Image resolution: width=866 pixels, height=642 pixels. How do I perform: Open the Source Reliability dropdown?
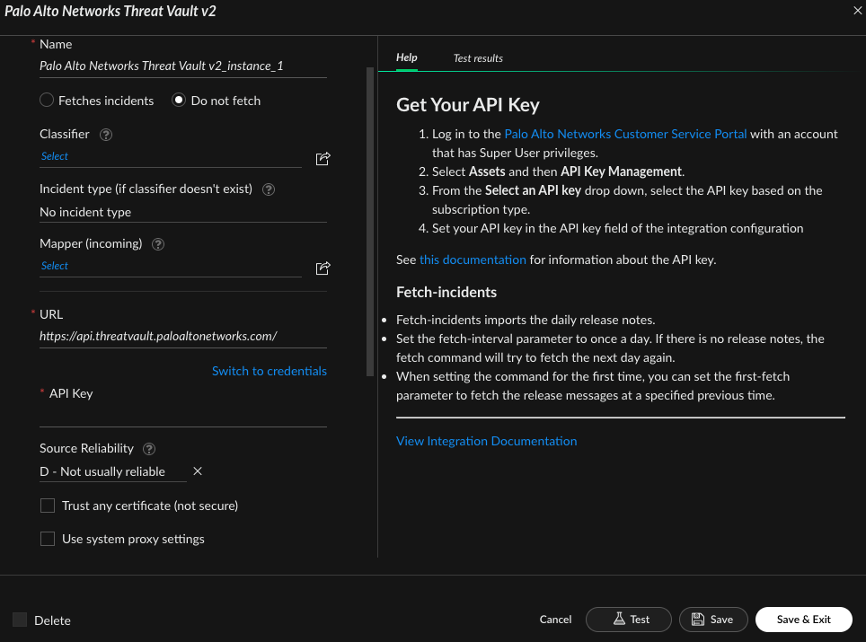pos(112,472)
